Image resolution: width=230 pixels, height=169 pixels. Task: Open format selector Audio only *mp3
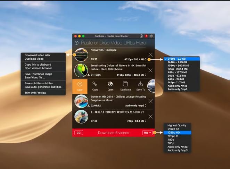[136, 105]
